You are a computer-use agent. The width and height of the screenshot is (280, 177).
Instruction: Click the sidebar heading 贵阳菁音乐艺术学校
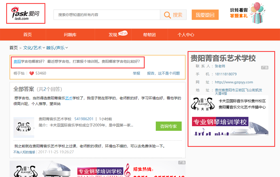pos(223,58)
